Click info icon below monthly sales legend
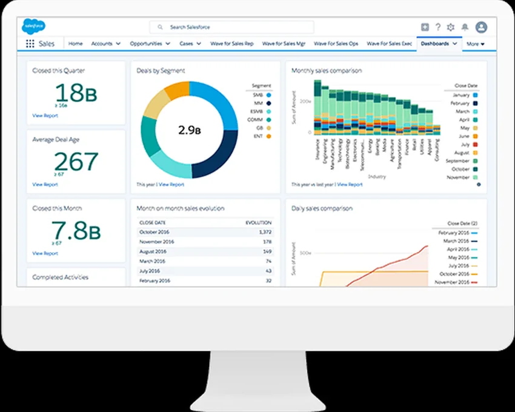Image resolution: width=515 pixels, height=412 pixels. [479, 184]
